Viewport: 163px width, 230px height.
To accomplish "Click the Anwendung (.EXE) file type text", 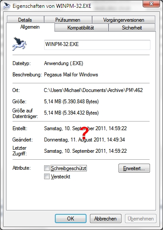I will point(64,63).
